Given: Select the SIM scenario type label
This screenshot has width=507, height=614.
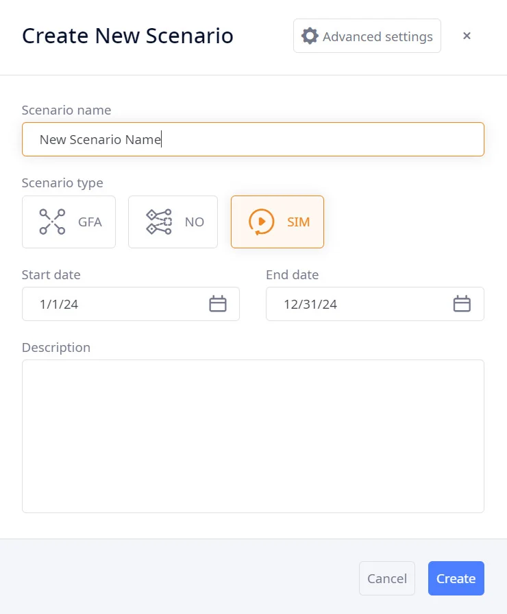Looking at the screenshot, I should pyautogui.click(x=299, y=222).
